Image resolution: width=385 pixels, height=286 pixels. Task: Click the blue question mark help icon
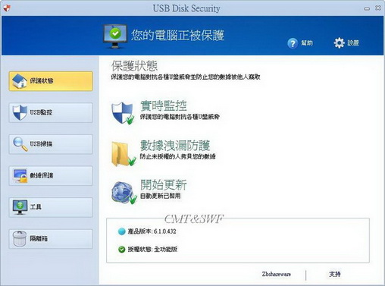tap(293, 43)
